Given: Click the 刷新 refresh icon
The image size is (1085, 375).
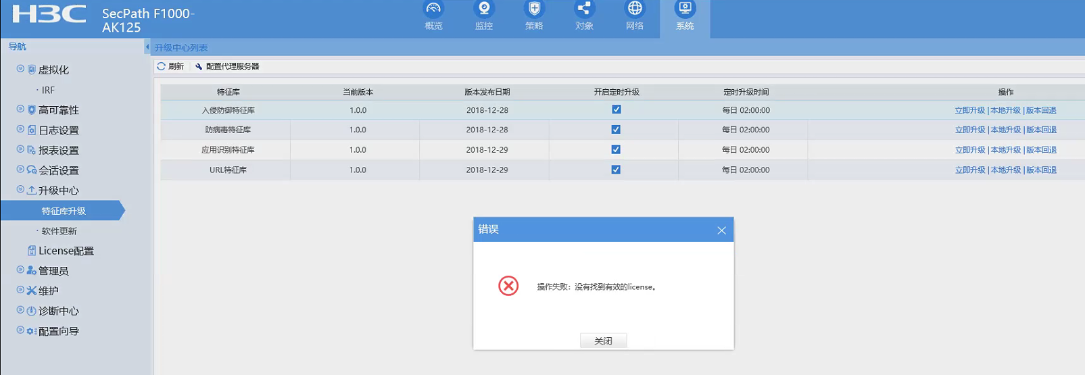Looking at the screenshot, I should pyautogui.click(x=161, y=66).
